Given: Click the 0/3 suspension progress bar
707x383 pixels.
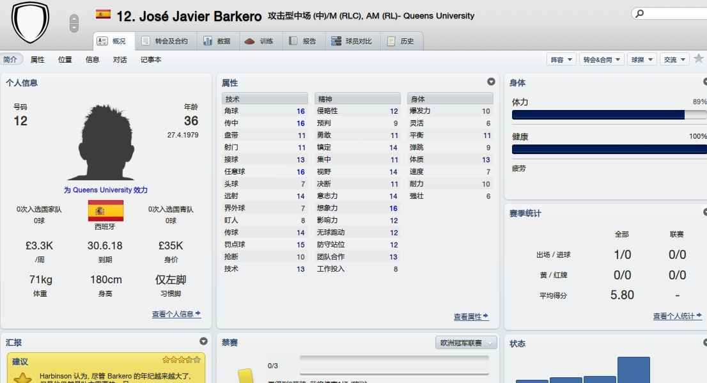Looking at the screenshot, I should click(394, 365).
